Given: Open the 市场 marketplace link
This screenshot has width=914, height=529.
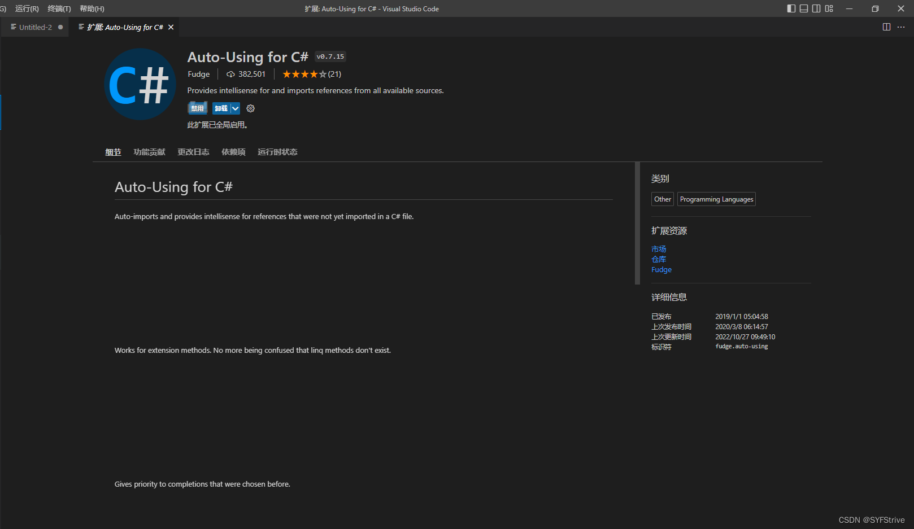Looking at the screenshot, I should pos(659,249).
